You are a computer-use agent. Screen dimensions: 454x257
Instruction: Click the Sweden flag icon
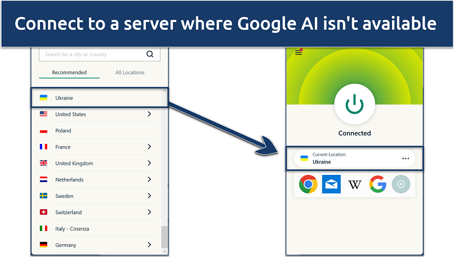tap(43, 196)
